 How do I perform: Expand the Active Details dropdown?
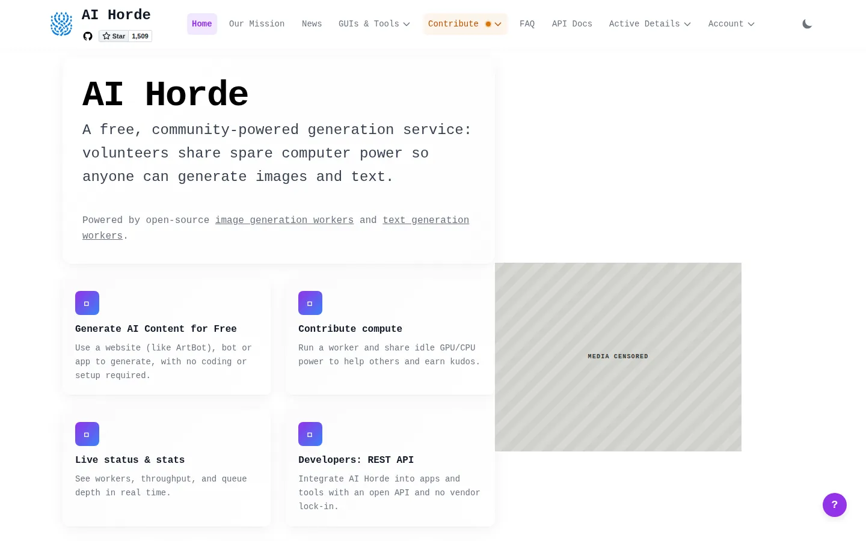649,24
